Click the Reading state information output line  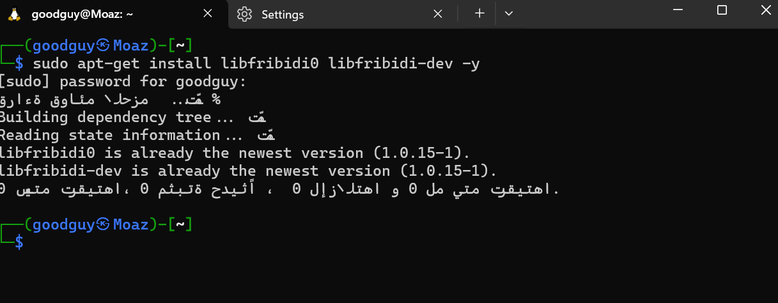click(137, 135)
